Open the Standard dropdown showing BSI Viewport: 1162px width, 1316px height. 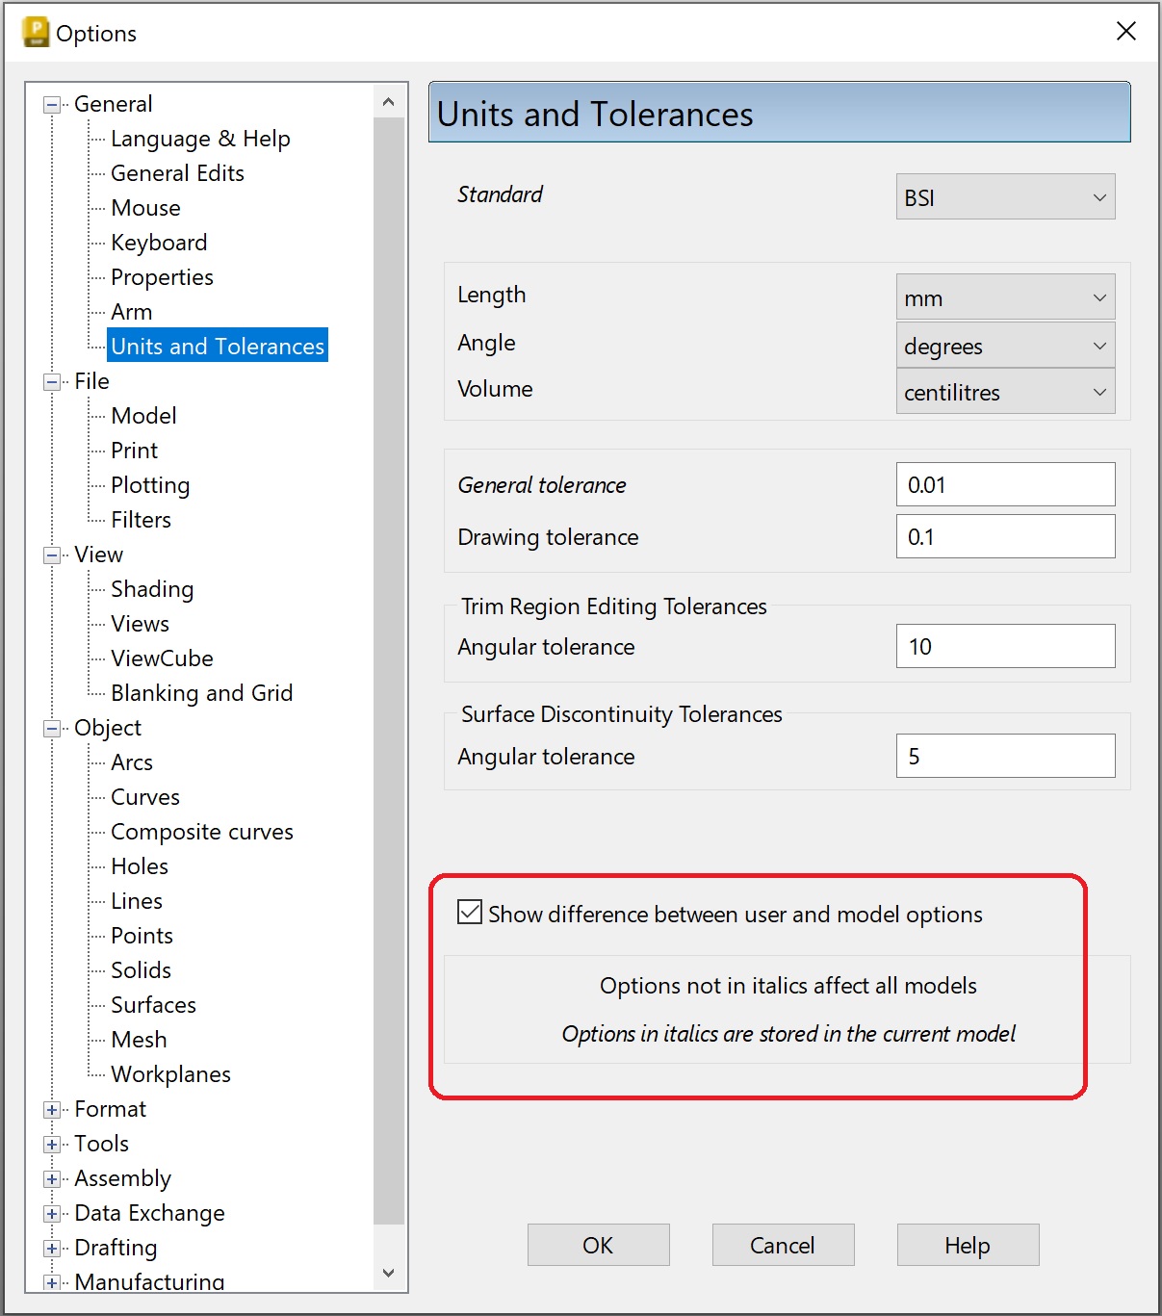[x=1005, y=196]
